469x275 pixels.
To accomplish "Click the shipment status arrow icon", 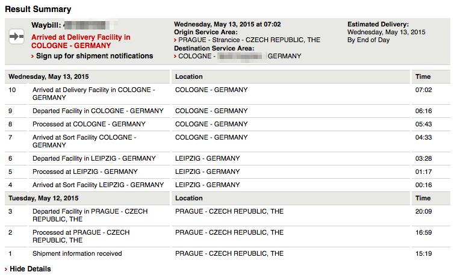I will (x=16, y=37).
